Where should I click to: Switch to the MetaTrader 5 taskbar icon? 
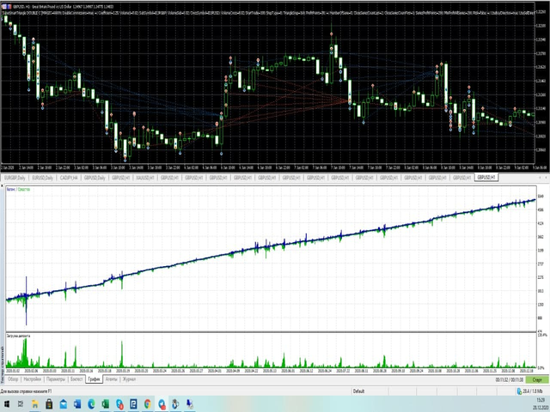tap(175, 404)
